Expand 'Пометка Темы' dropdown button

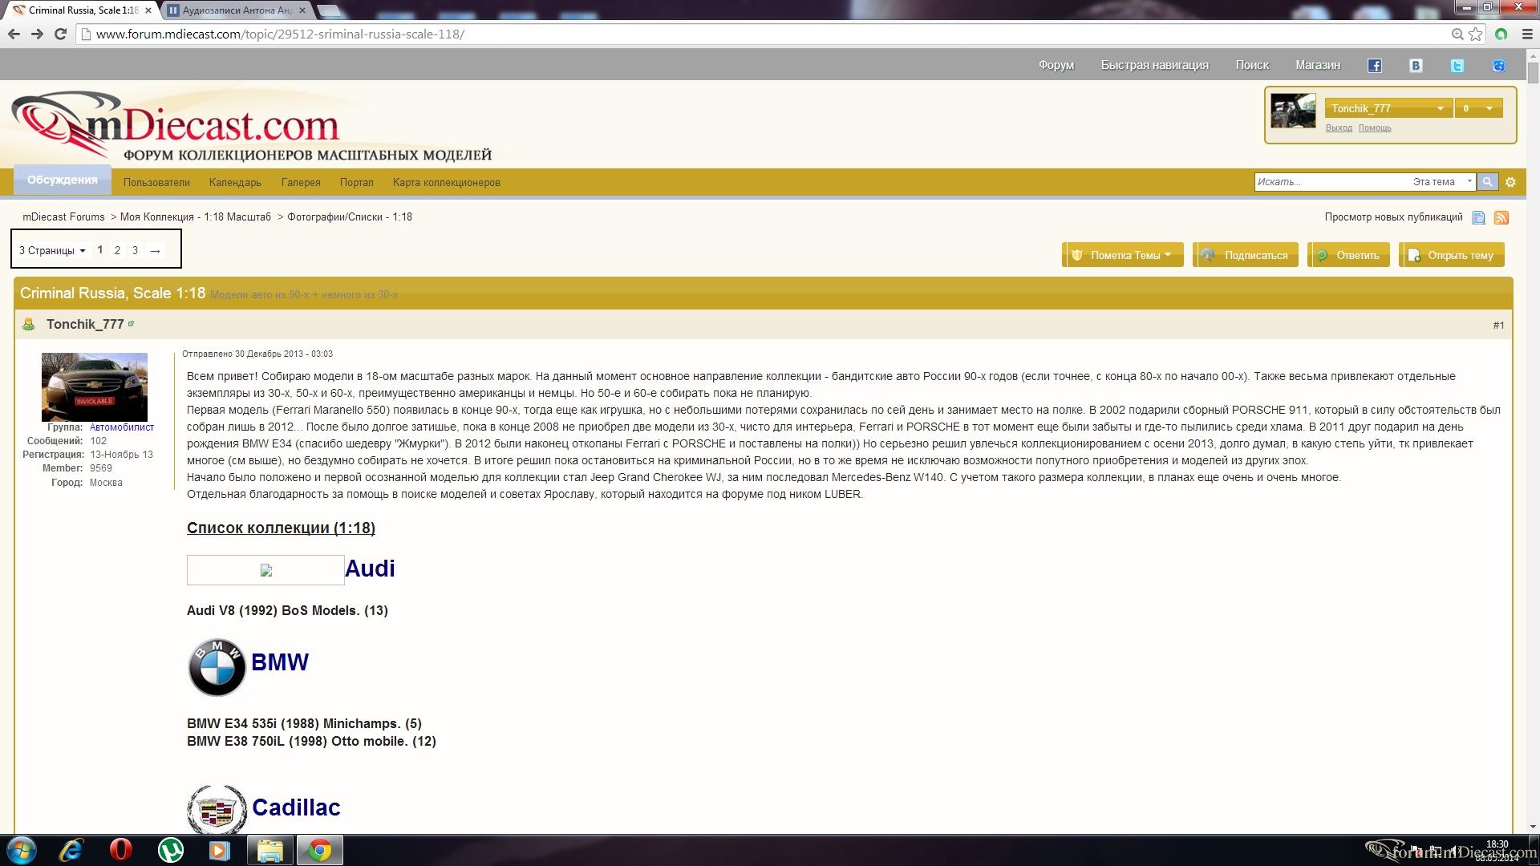1123,255
